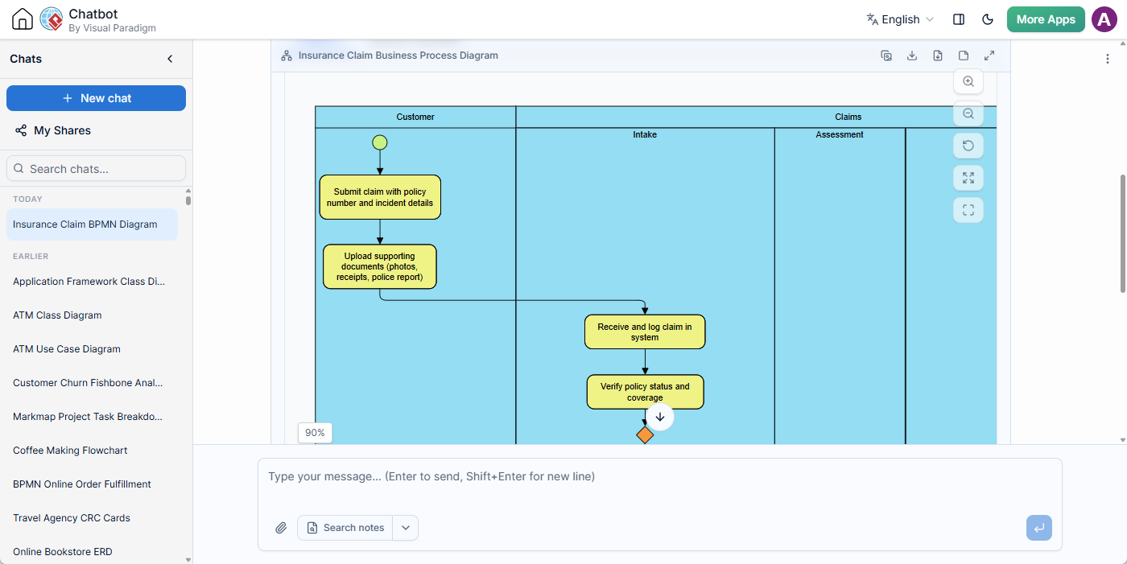The width and height of the screenshot is (1127, 564).
Task: Click the Search notes button
Action: click(x=345, y=528)
